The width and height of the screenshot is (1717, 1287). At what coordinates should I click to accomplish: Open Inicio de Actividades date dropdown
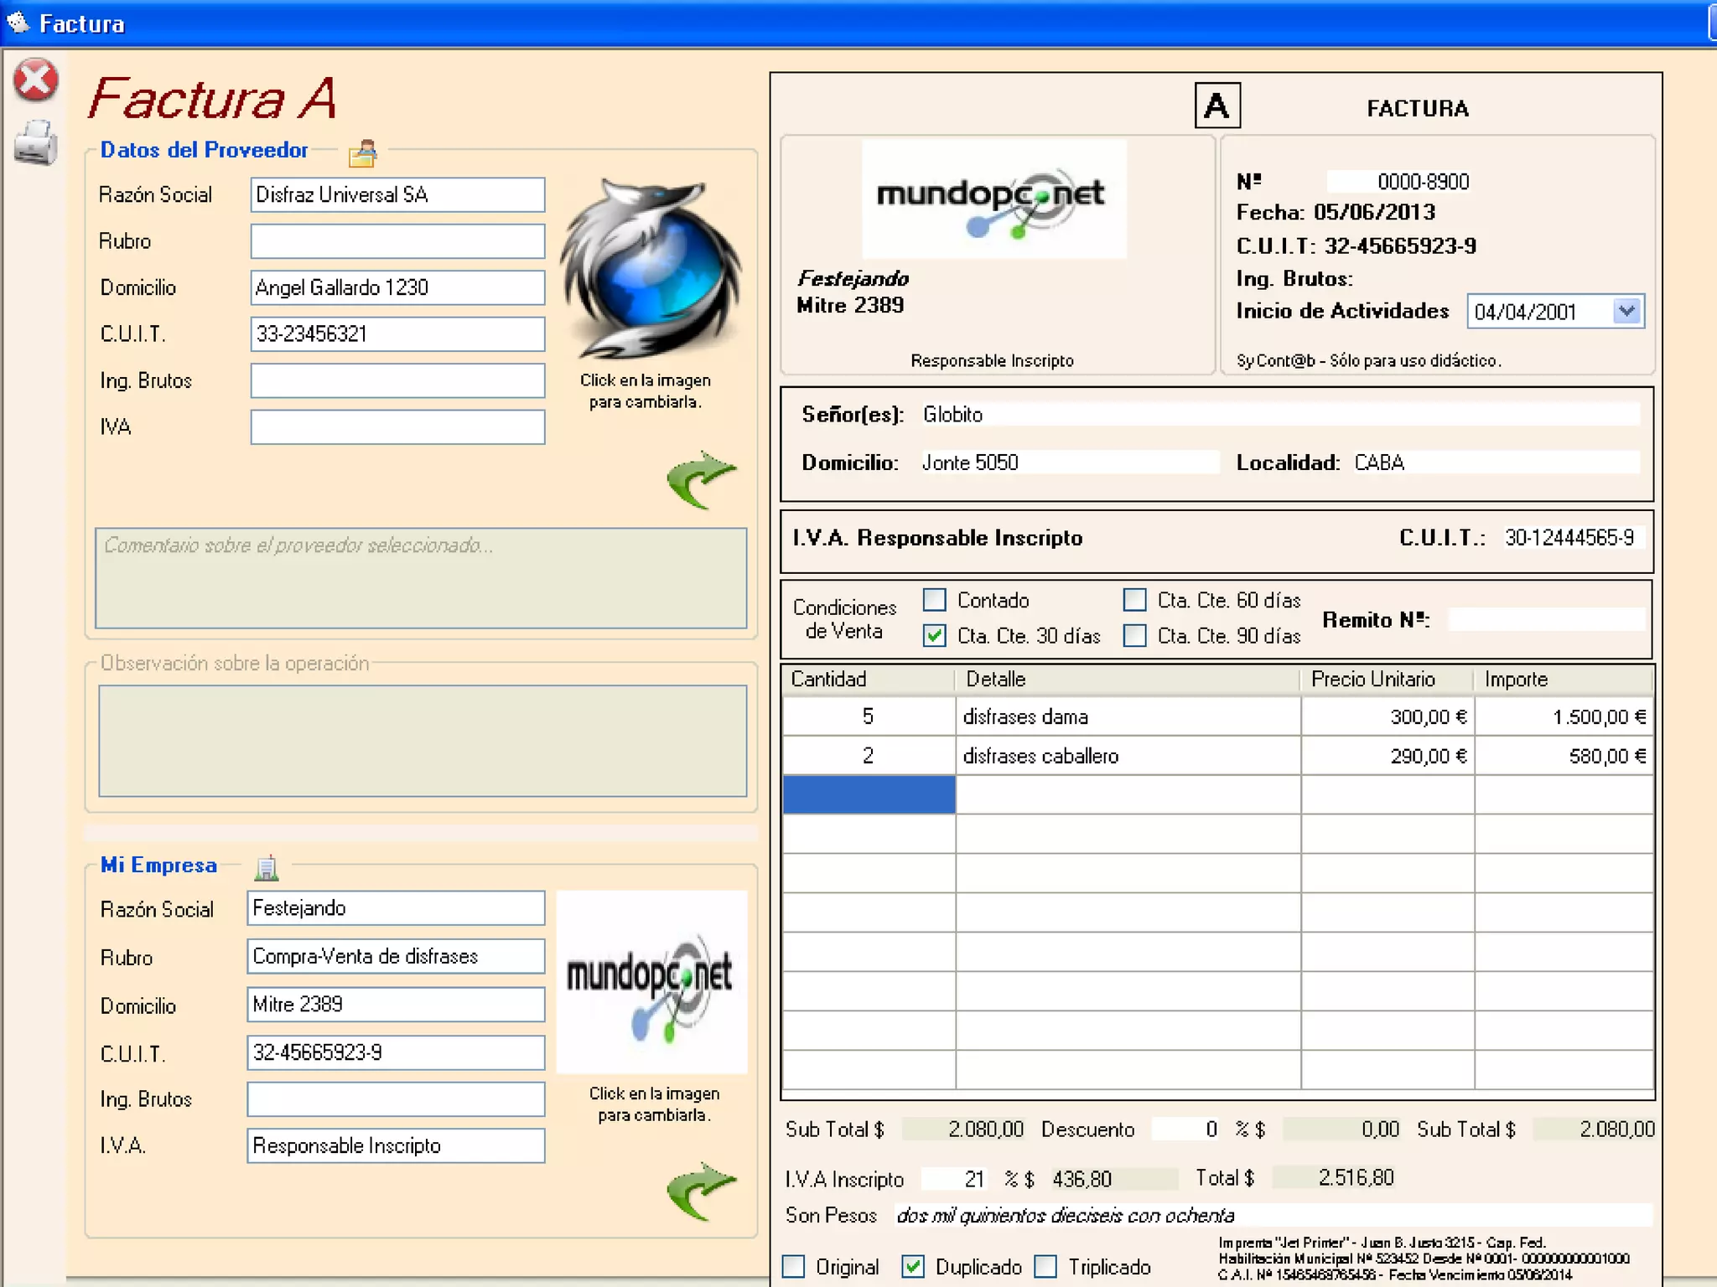point(1626,312)
